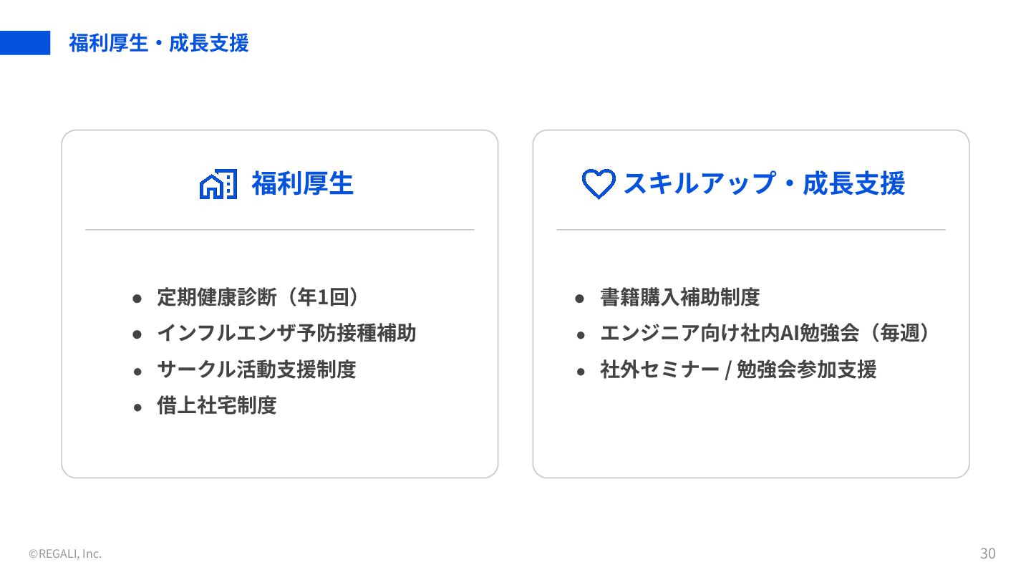Screen dimensions: 1031x580
Task: Click the 借上社宅制度 bullet item
Action: coord(217,406)
